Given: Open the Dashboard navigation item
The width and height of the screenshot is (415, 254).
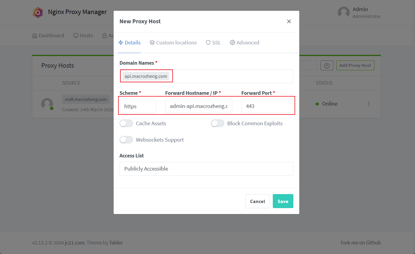Looking at the screenshot, I should [x=48, y=35].
